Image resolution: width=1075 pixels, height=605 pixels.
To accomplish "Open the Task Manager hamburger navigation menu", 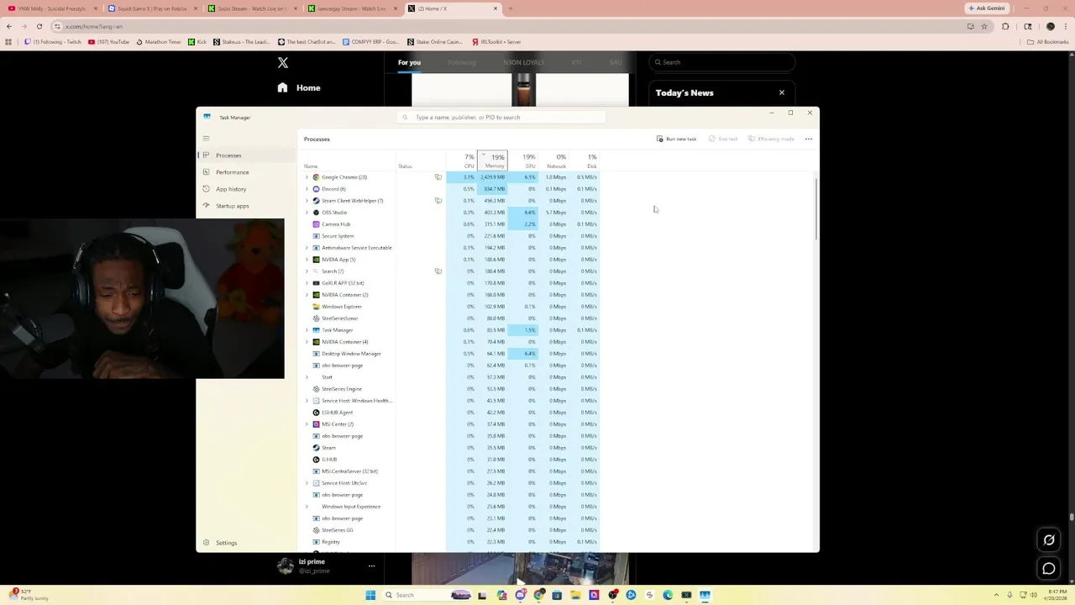I will [206, 139].
